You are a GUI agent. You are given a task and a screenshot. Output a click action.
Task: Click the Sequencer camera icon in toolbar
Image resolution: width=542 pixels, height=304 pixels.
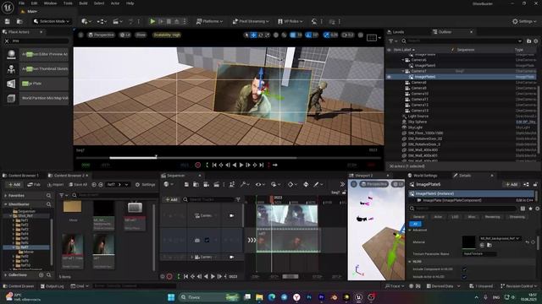206,185
